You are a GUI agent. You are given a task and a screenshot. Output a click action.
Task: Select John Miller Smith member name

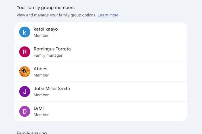(52, 89)
